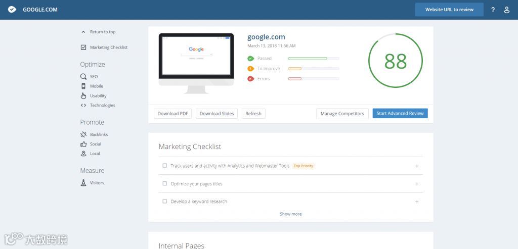Go to Visitors section in sidebar
Image resolution: width=518 pixels, height=249 pixels.
tap(97, 183)
